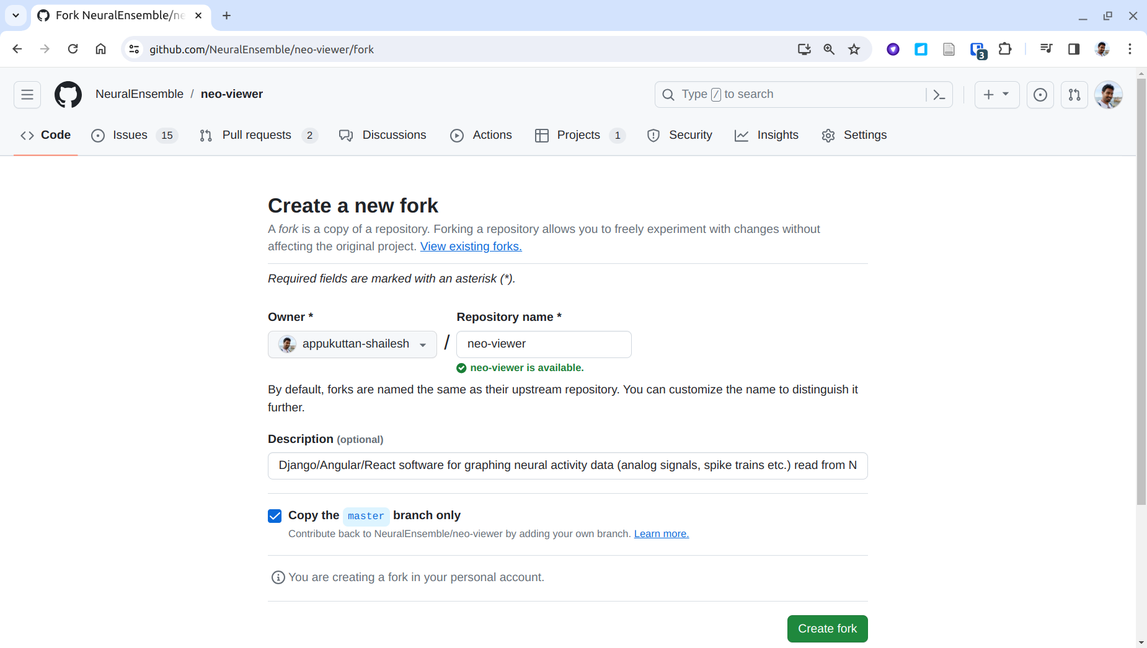The height and width of the screenshot is (648, 1147).
Task: Bookmark the page with the star icon
Action: pyautogui.click(x=854, y=49)
